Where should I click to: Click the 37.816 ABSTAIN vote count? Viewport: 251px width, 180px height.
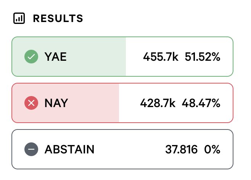pos(181,149)
